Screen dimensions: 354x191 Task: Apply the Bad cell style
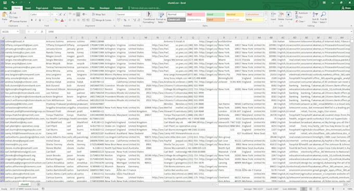(x=196, y=15)
